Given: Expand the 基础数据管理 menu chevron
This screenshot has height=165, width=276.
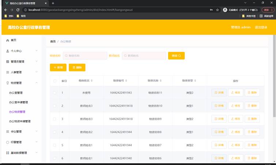Looking at the screenshot, I should pyautogui.click(x=37, y=153).
